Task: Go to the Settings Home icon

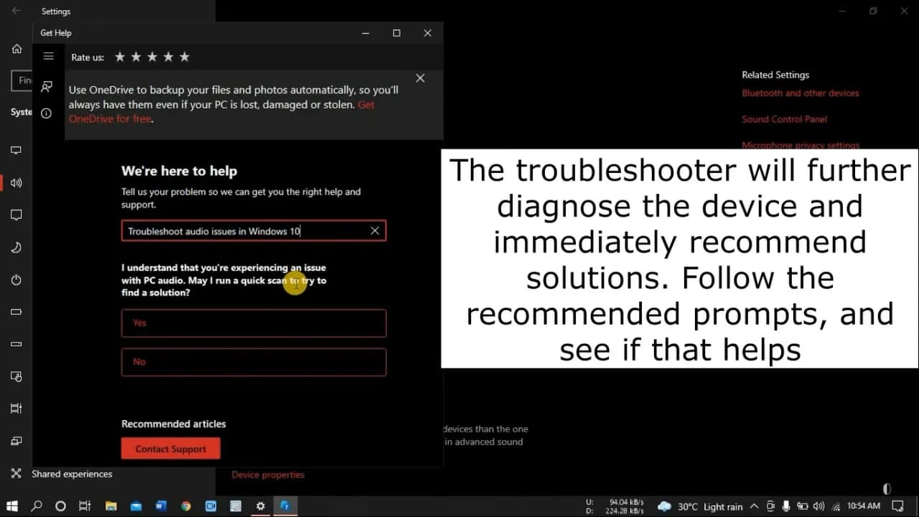Action: click(x=17, y=49)
